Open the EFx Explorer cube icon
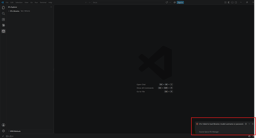 (3, 31)
